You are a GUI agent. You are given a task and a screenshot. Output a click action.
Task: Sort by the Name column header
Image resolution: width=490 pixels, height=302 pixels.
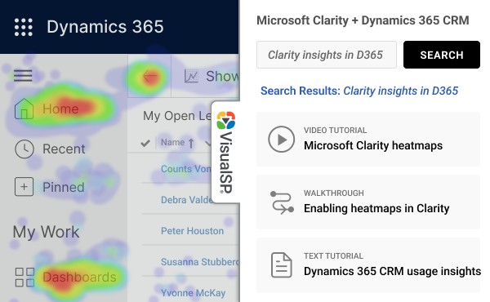click(172, 142)
